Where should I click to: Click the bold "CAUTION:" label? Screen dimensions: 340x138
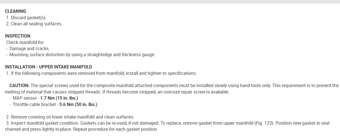click(x=19, y=85)
